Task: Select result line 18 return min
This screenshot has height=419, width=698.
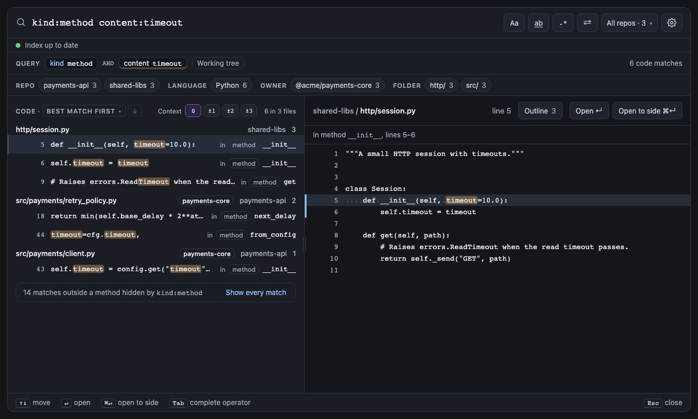Action: (156, 216)
